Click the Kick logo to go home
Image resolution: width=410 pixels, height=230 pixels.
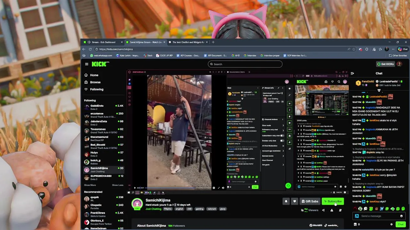click(100, 64)
